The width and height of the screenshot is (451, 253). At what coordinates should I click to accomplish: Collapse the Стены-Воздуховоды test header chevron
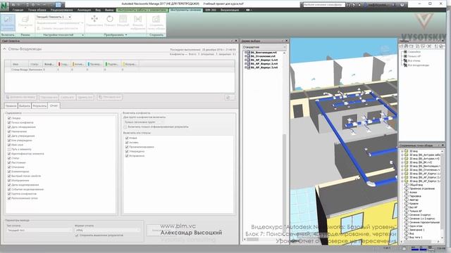[5, 49]
